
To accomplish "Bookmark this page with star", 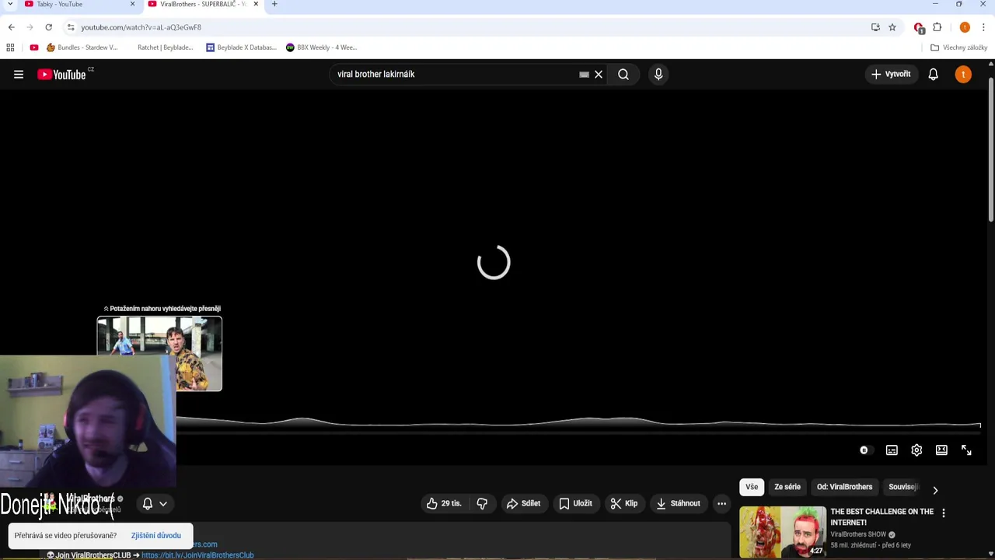I will [x=892, y=27].
